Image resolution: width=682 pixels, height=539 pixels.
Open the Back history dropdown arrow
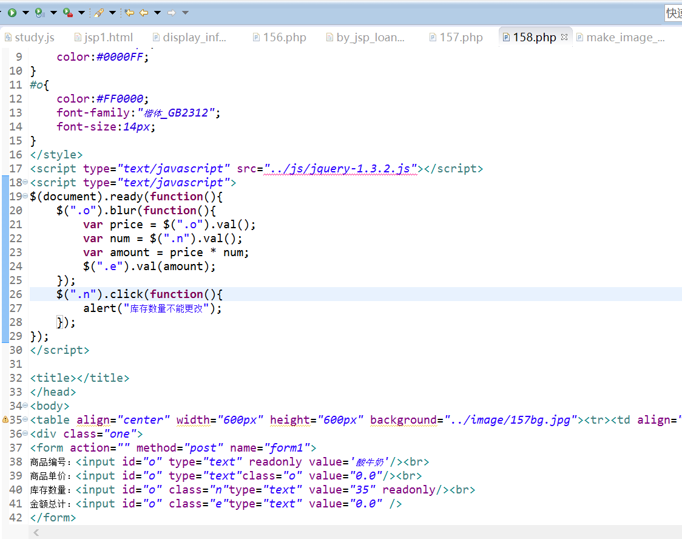tap(157, 13)
